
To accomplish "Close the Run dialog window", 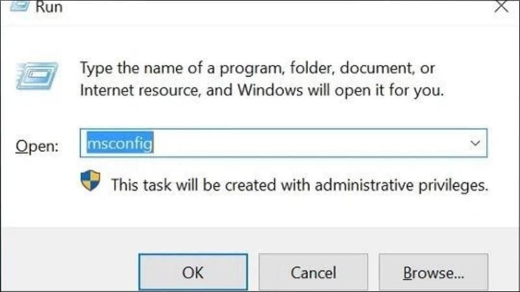I will click(500, 6).
